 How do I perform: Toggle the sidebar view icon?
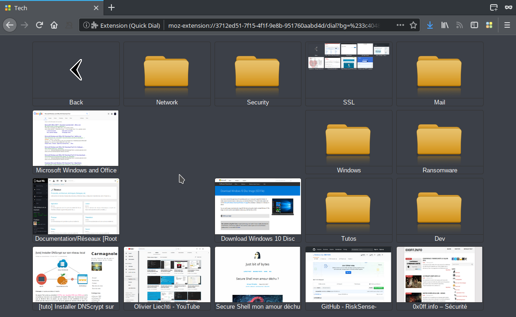pos(474,25)
